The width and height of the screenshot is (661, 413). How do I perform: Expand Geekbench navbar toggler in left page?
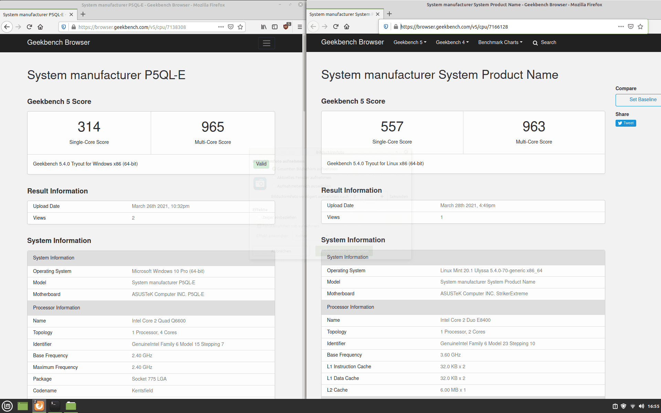tap(266, 43)
